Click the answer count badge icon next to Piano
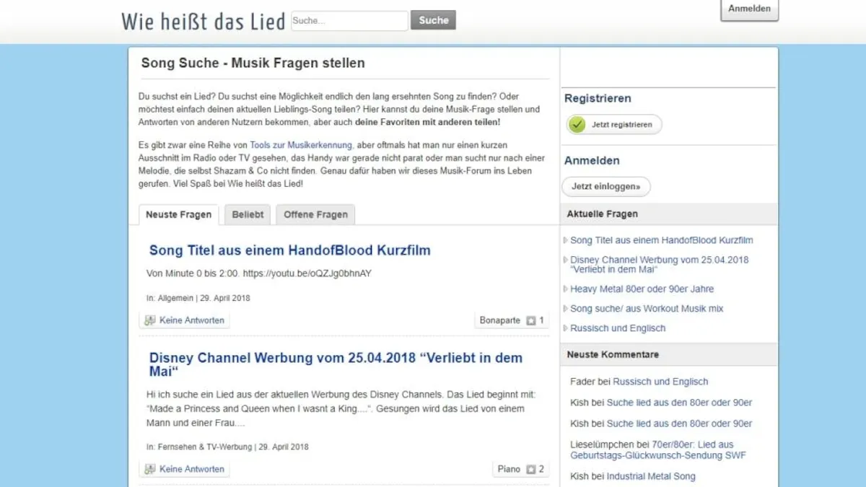866x487 pixels. (x=531, y=468)
